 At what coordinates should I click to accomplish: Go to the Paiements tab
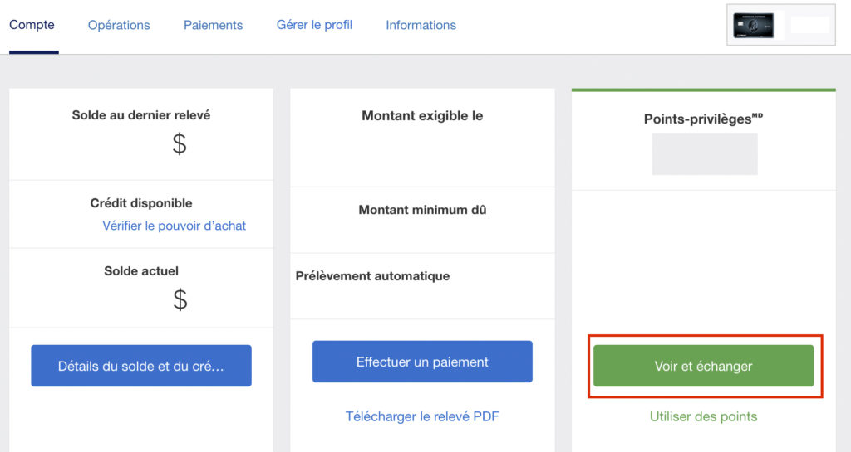point(213,25)
